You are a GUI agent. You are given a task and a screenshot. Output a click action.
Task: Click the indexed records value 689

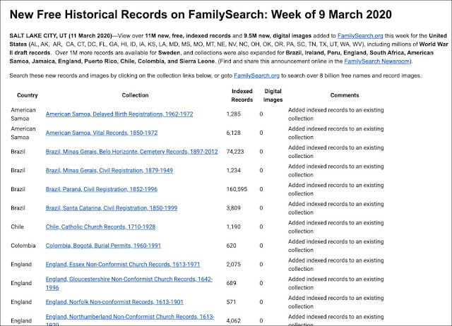click(231, 283)
